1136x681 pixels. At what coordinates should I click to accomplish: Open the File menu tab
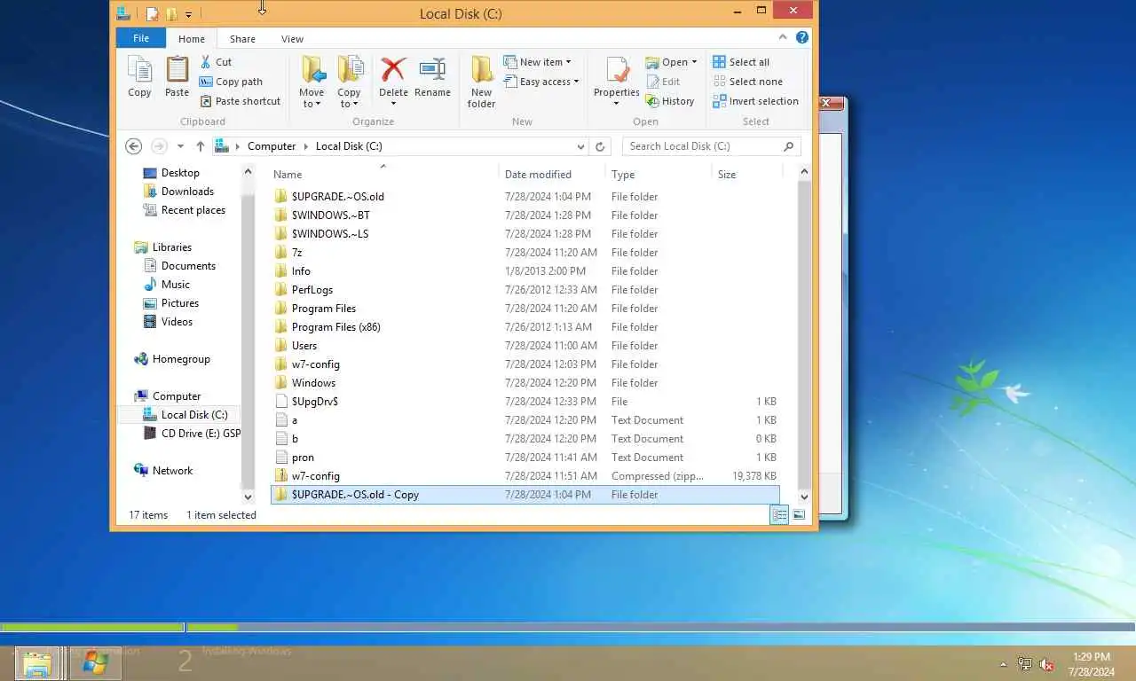pyautogui.click(x=141, y=38)
